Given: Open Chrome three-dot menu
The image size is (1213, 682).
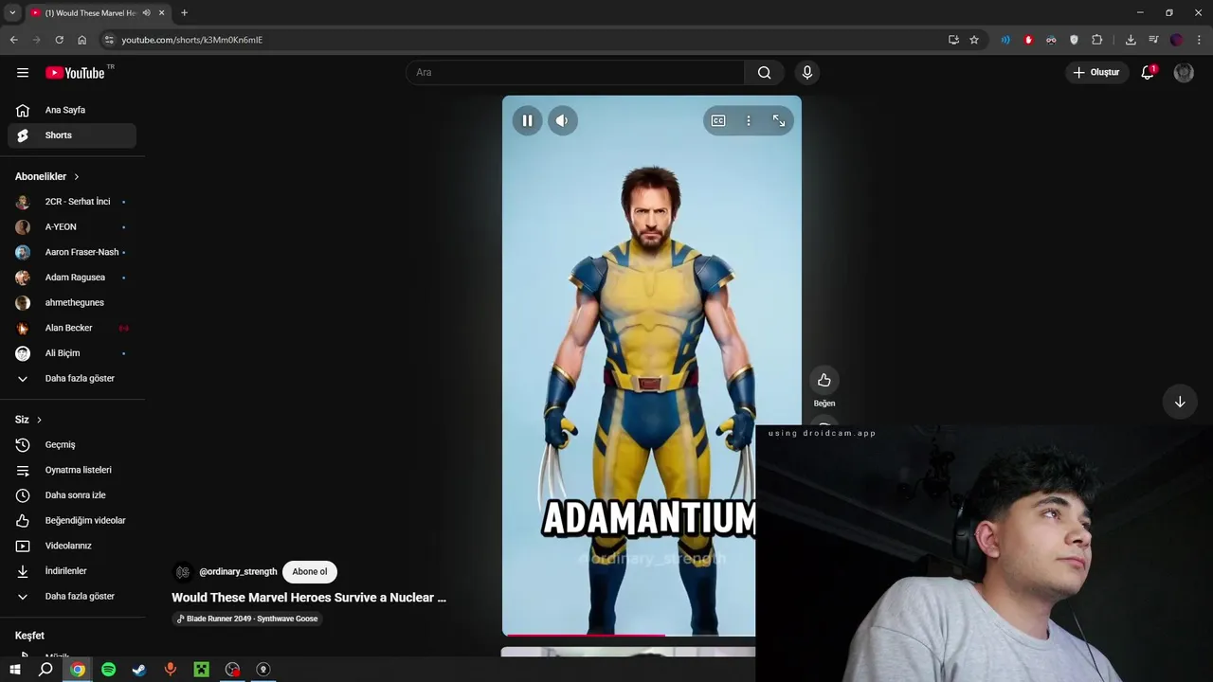Looking at the screenshot, I should point(1200,40).
